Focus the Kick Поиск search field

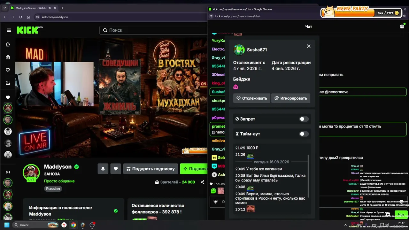click(154, 30)
